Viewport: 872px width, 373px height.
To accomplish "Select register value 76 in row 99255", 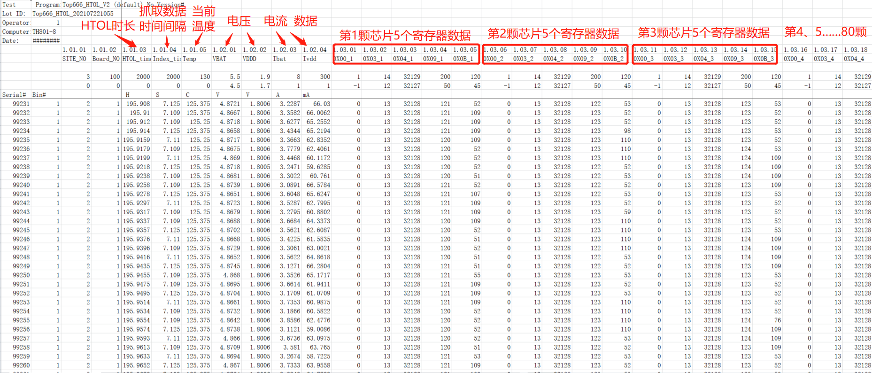I will click(x=778, y=320).
